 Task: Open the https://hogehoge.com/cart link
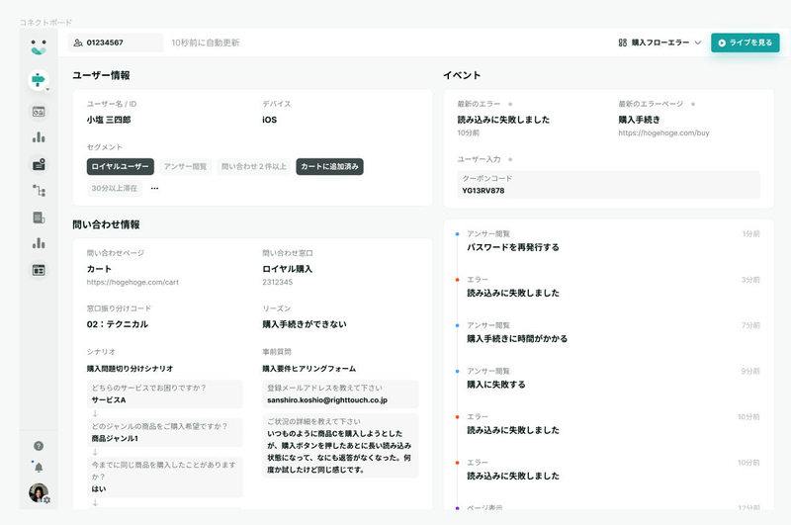pyautogui.click(x=132, y=283)
